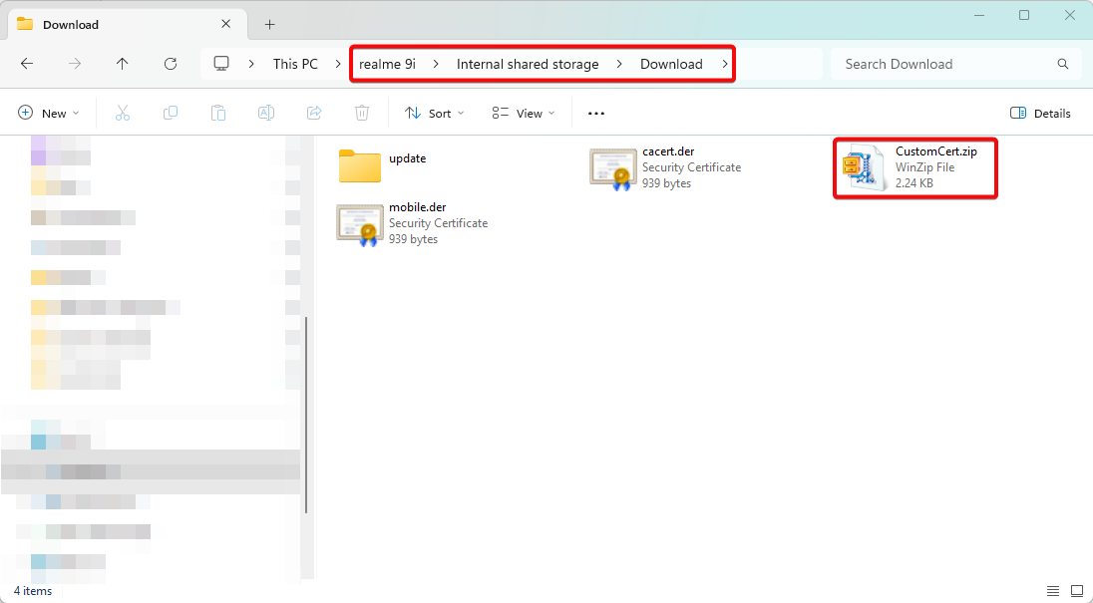The image size is (1093, 603).
Task: Click the Rename icon in toolbar
Action: click(x=266, y=114)
